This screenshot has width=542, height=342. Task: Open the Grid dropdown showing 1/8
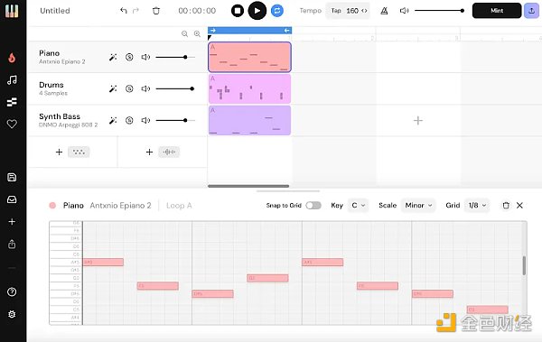[477, 206]
